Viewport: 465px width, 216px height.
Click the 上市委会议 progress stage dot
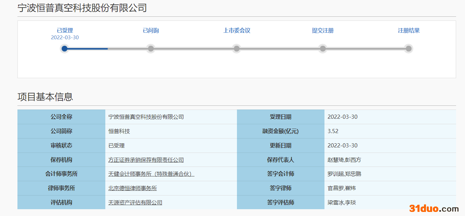click(237, 48)
